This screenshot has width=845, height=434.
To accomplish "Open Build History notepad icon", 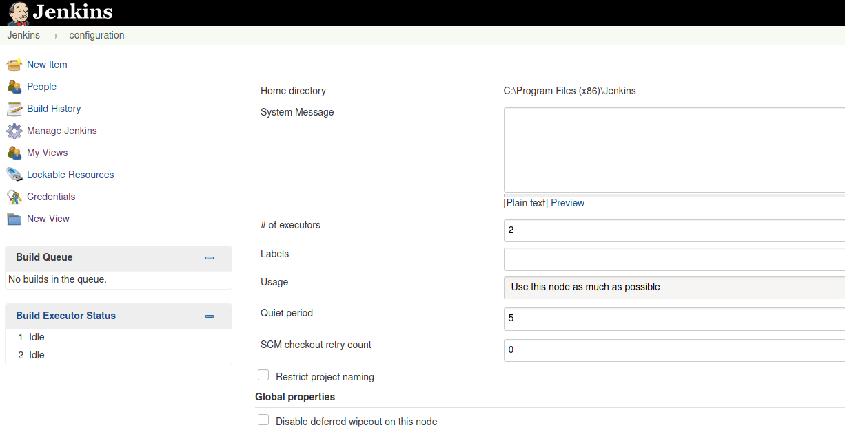I will (x=14, y=109).
